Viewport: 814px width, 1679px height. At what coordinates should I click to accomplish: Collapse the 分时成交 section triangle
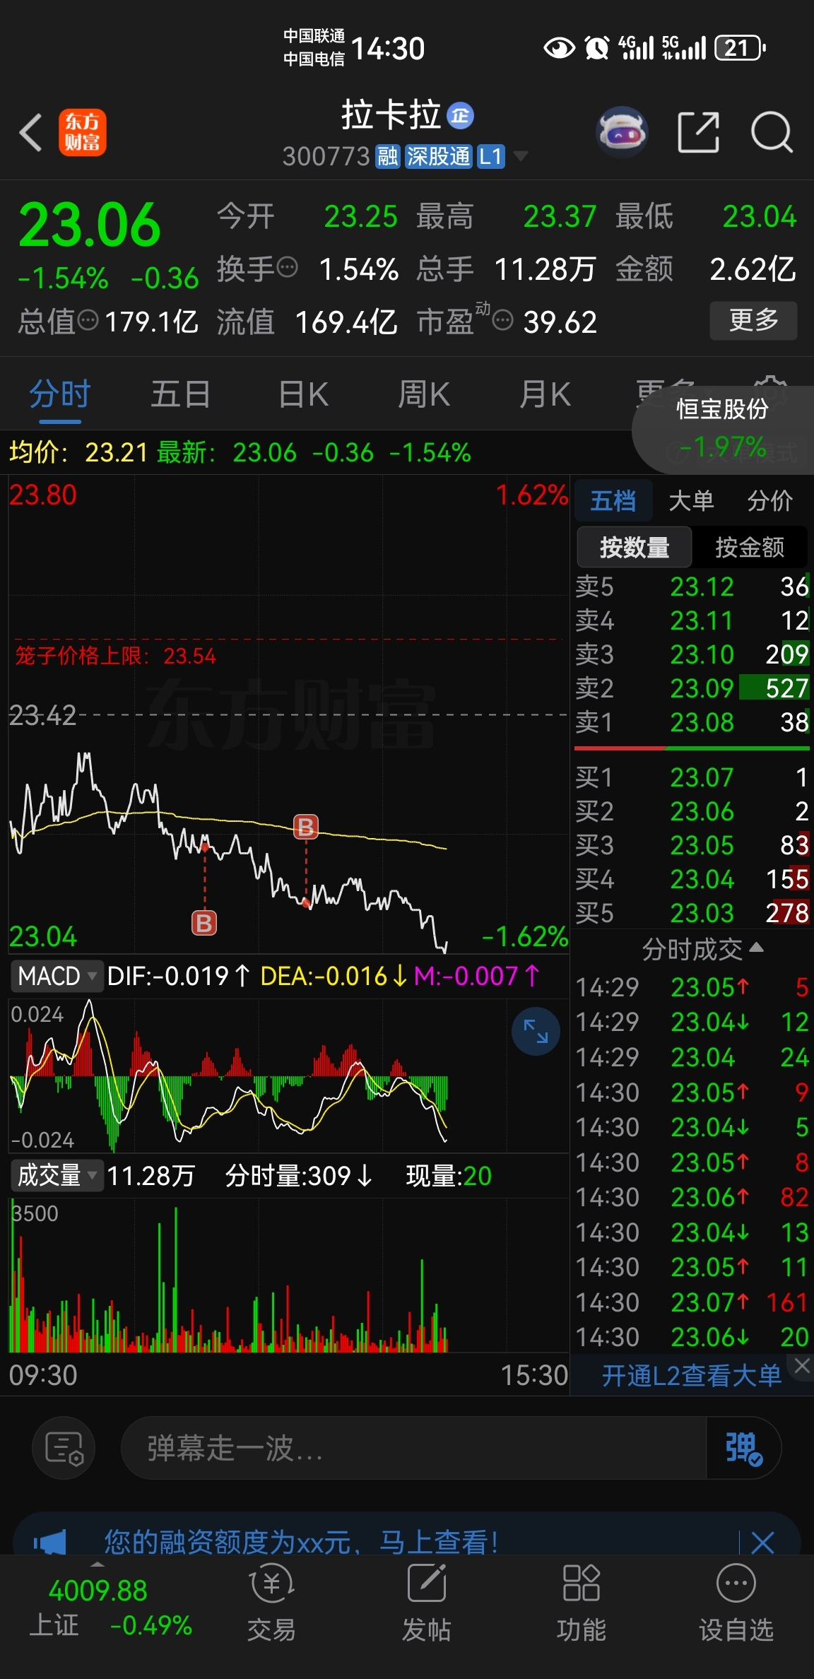tap(756, 948)
